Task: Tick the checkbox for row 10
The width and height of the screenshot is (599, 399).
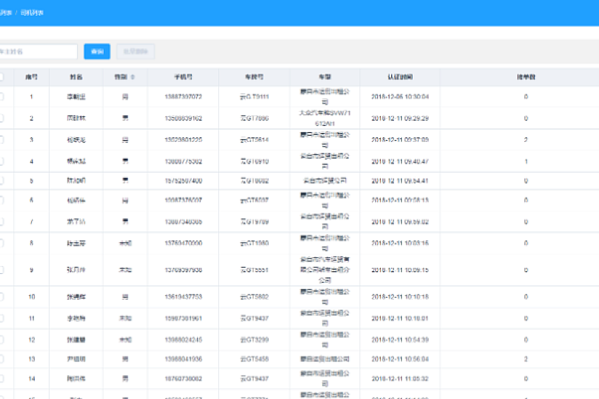Action: point(1,297)
